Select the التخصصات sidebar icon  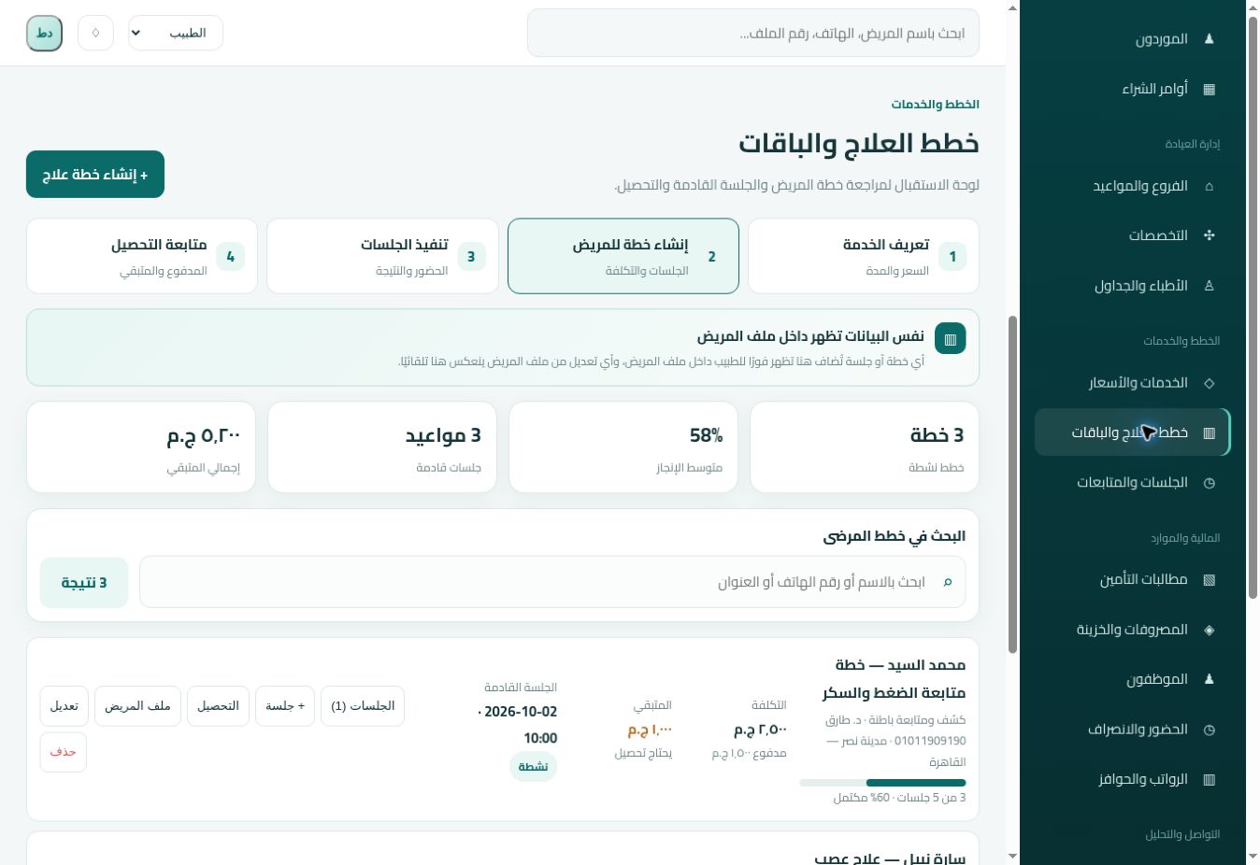(1209, 235)
